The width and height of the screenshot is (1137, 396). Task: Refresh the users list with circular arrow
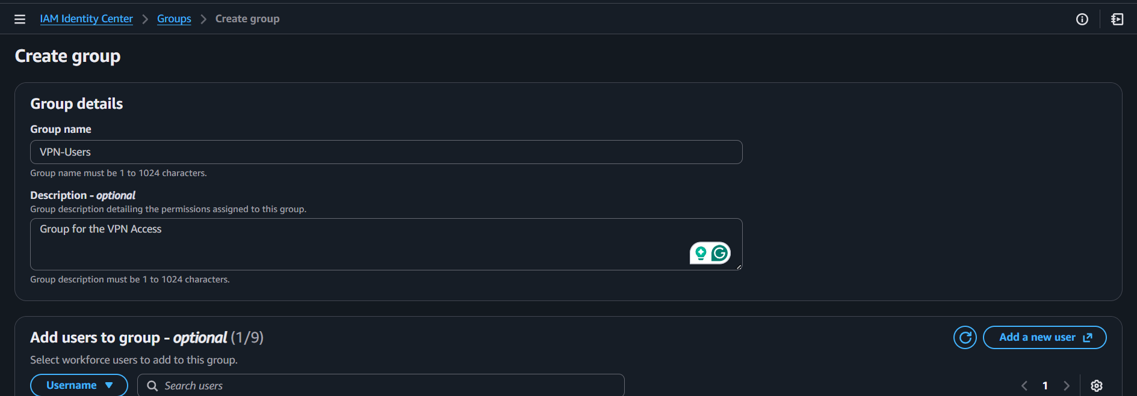[964, 337]
